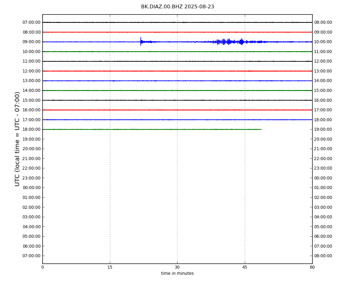Click the right-axis label 07:00:00
Viewport: 355px width, 293px height.
click(x=323, y=246)
